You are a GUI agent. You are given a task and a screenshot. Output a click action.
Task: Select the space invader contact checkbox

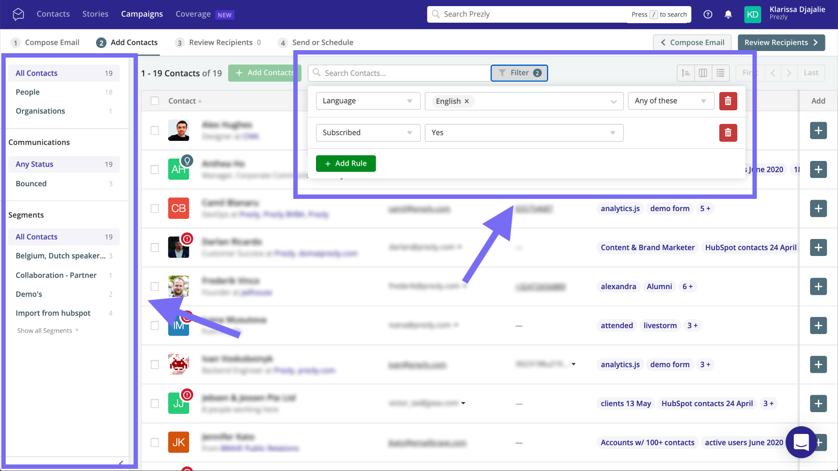pos(155,365)
